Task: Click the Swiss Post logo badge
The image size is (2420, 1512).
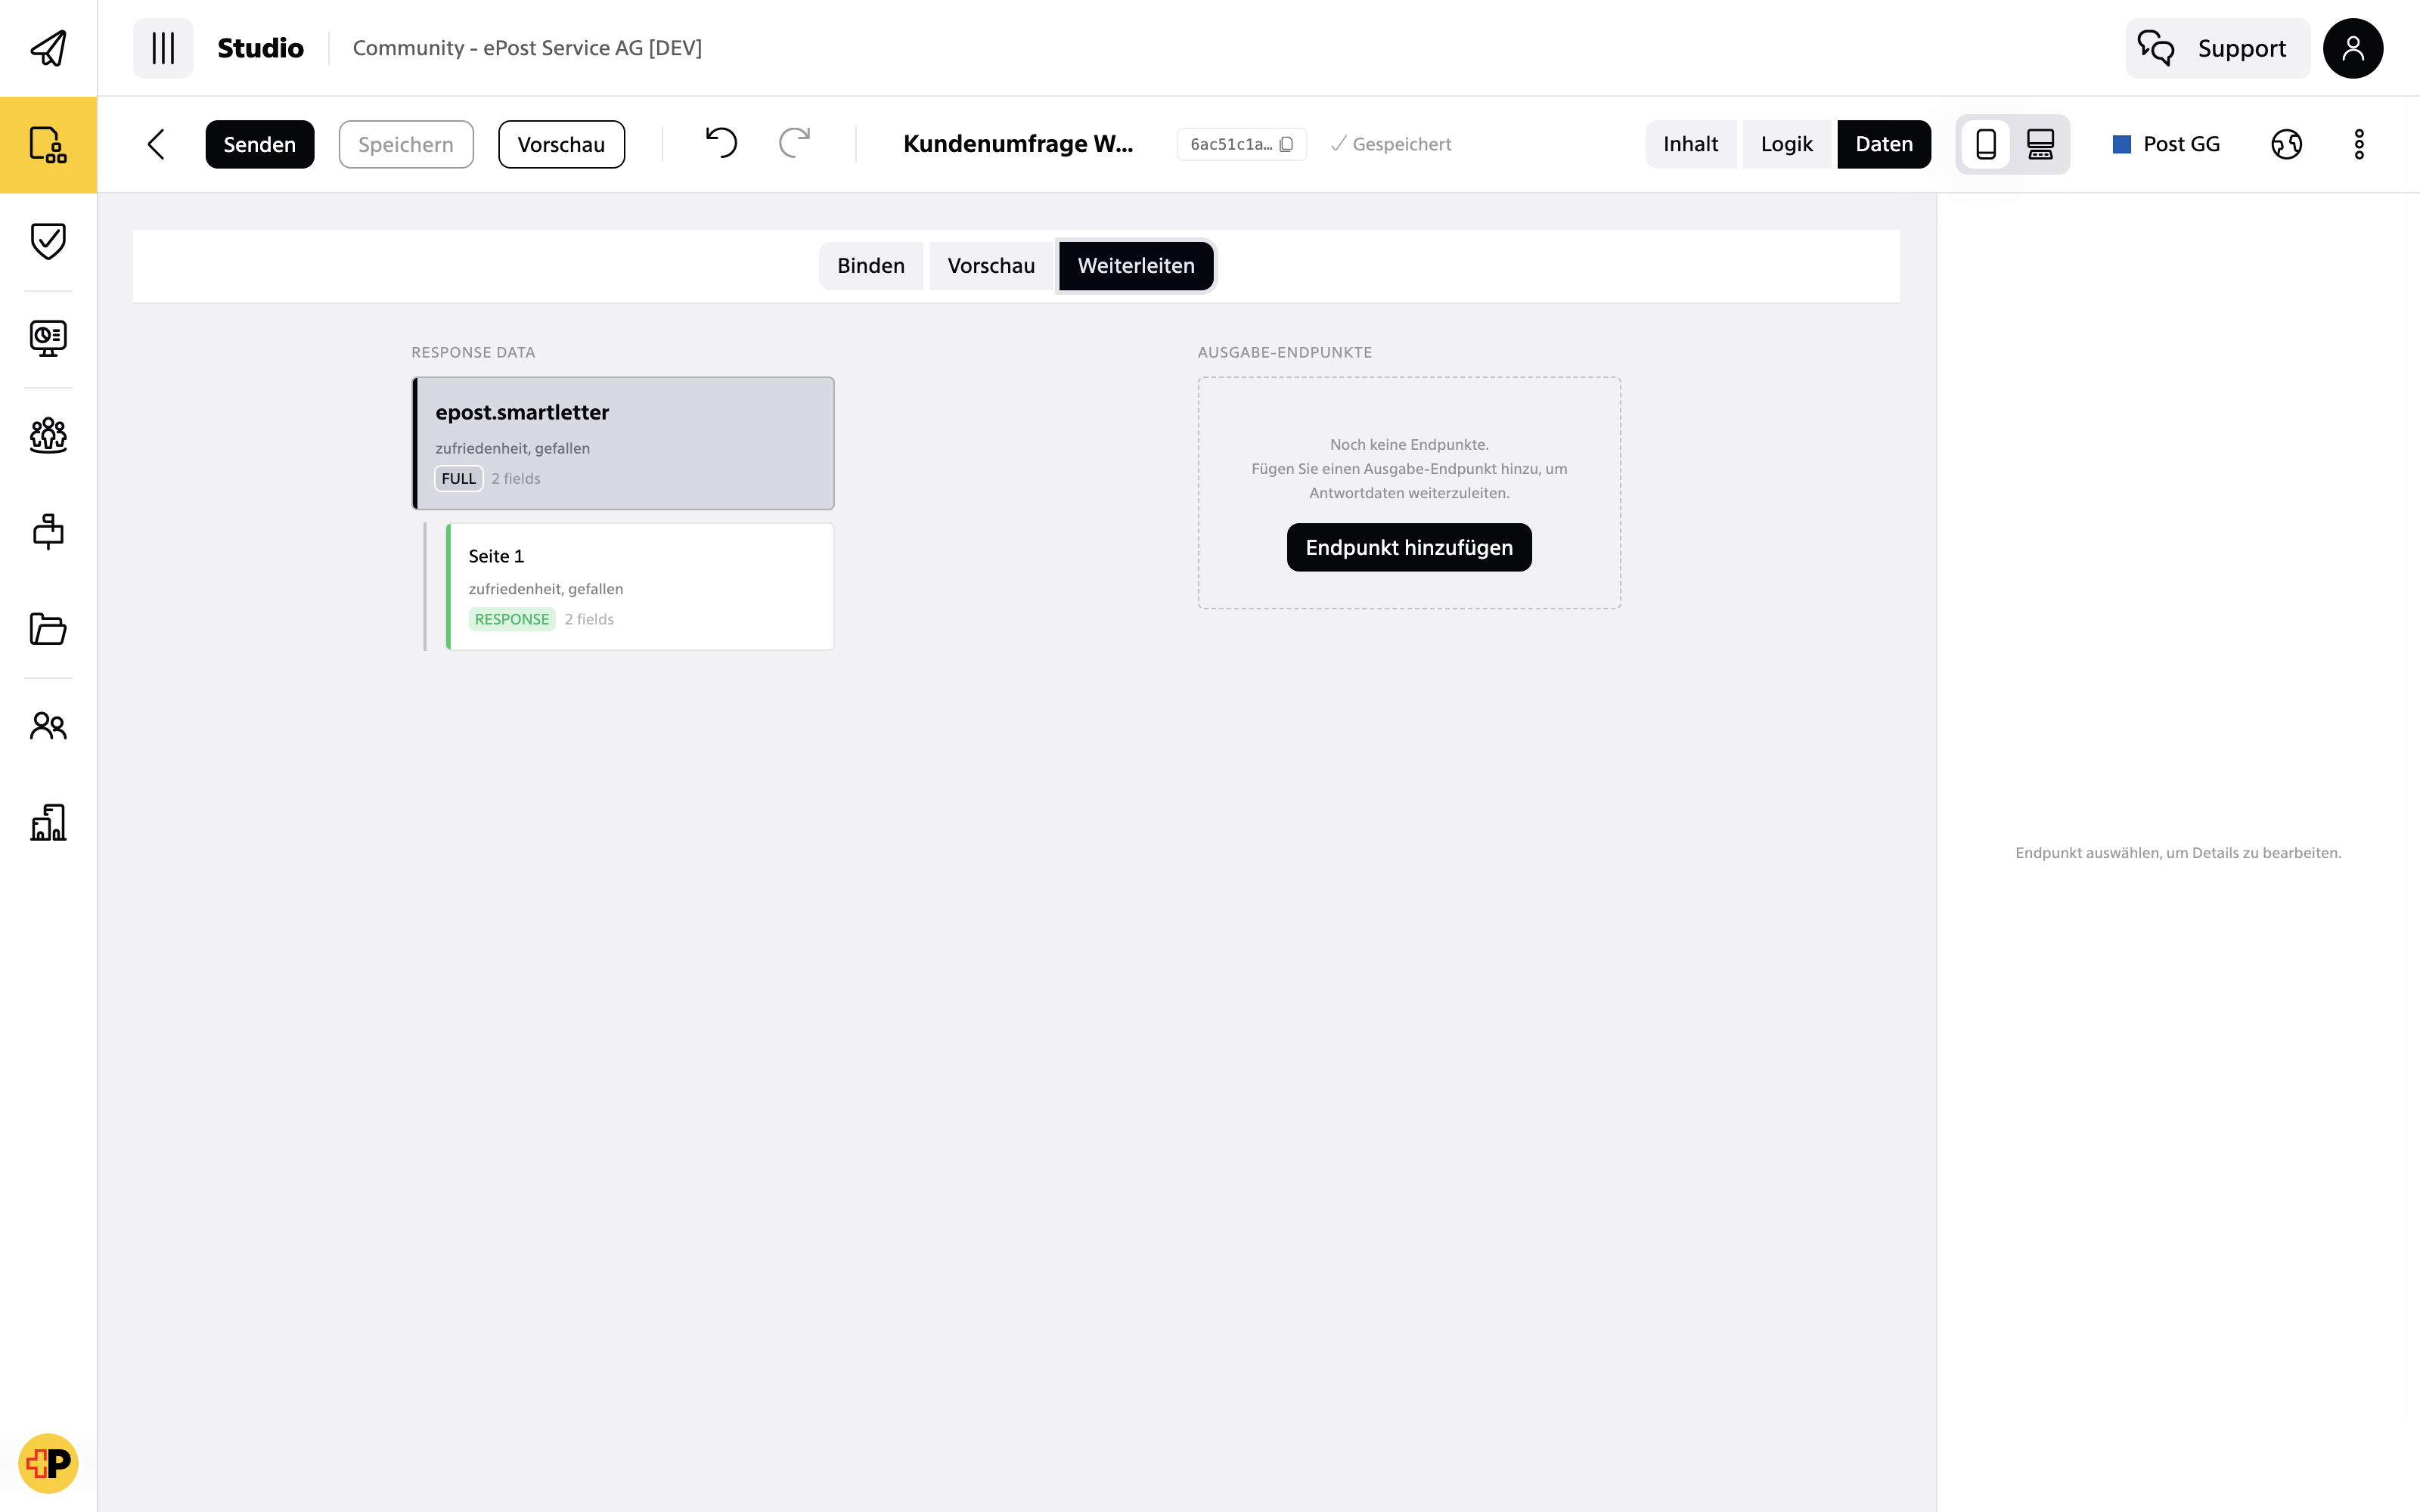Action: [48, 1463]
